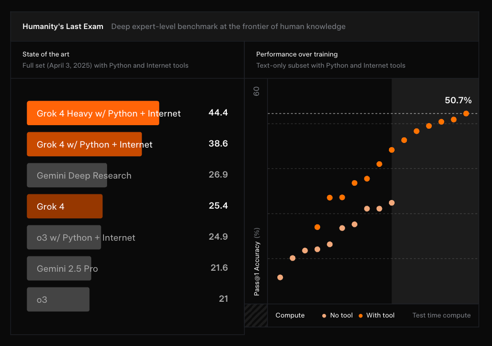The image size is (492, 346).
Task: Click the lowest No tool data point
Action: pos(280,277)
